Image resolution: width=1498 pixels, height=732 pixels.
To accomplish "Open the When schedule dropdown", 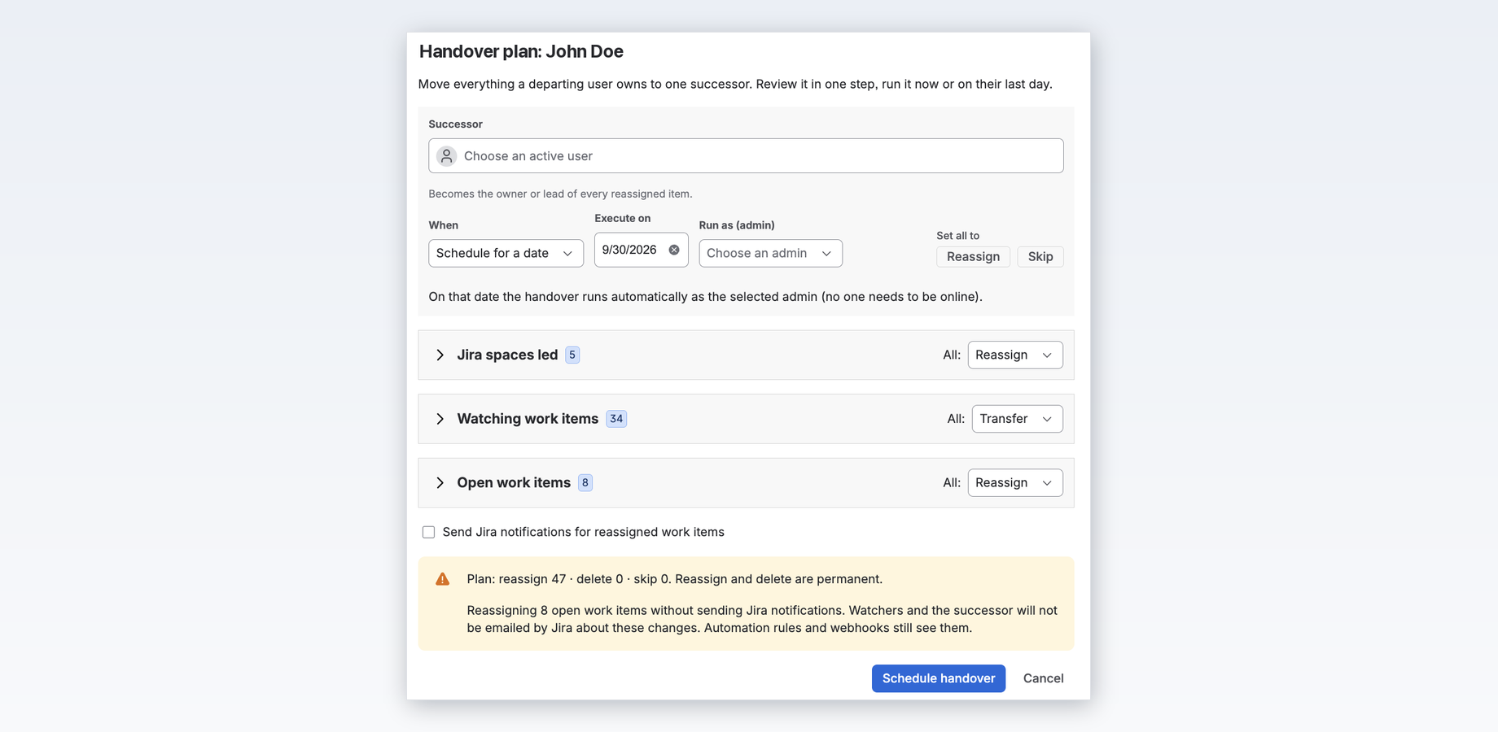I will pos(506,253).
